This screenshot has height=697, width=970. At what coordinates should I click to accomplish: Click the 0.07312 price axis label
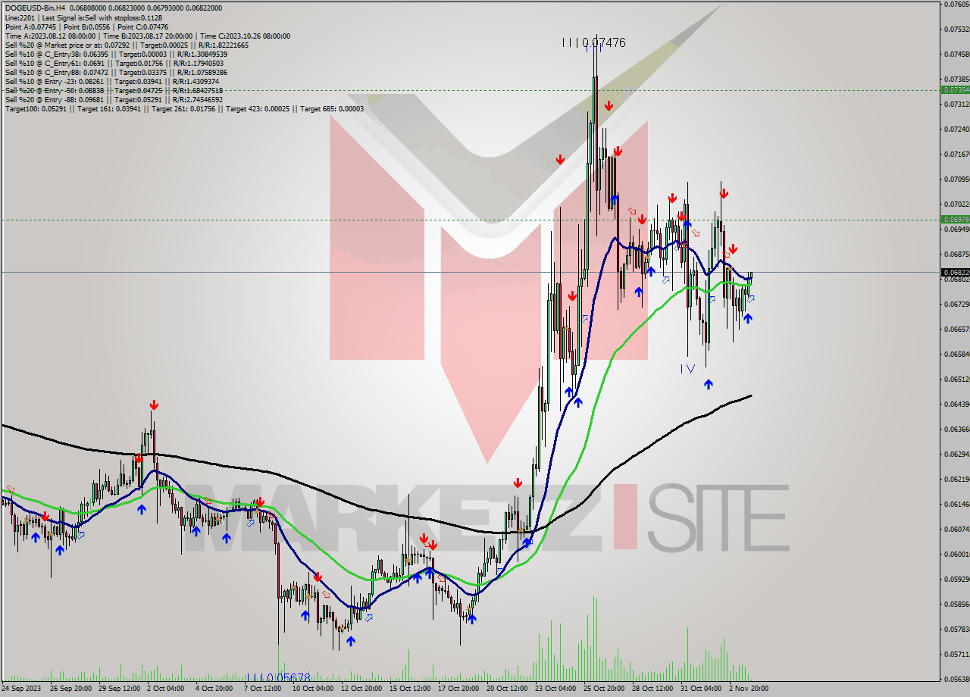pos(956,104)
